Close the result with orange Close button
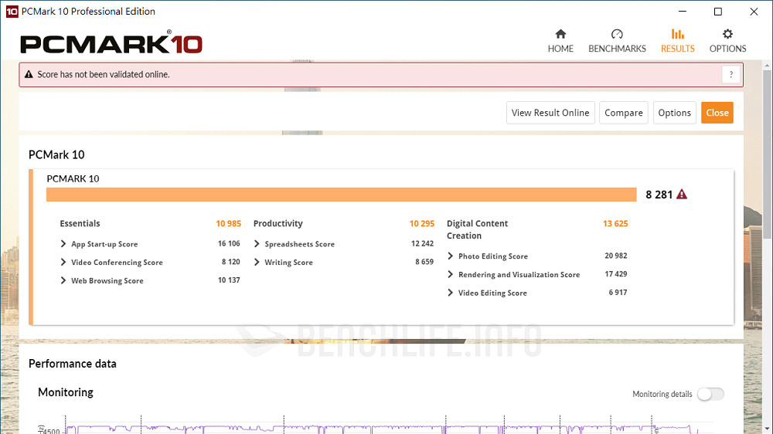This screenshot has width=773, height=434. (x=717, y=113)
